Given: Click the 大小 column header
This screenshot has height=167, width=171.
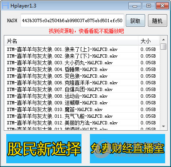Looking at the screenshot, I should pyautogui.click(x=148, y=41).
